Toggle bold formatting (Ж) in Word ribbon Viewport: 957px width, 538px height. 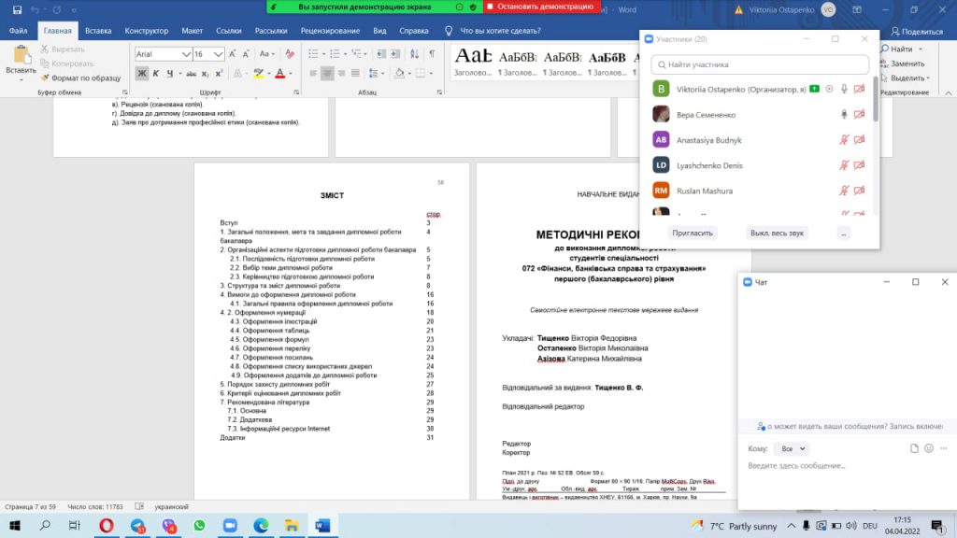coord(142,74)
